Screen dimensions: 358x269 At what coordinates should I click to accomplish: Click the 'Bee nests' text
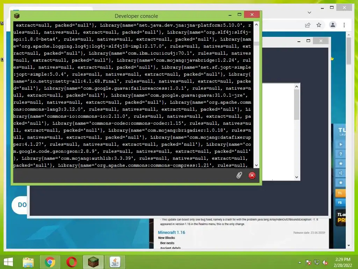coord(167,243)
